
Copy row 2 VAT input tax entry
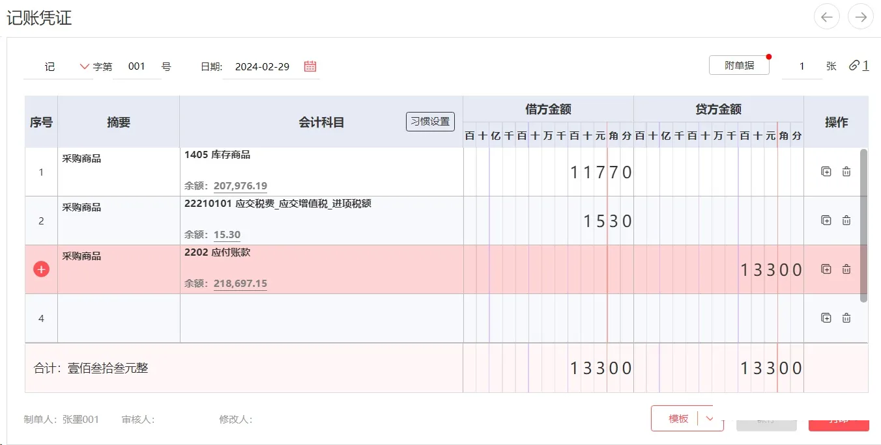826,221
